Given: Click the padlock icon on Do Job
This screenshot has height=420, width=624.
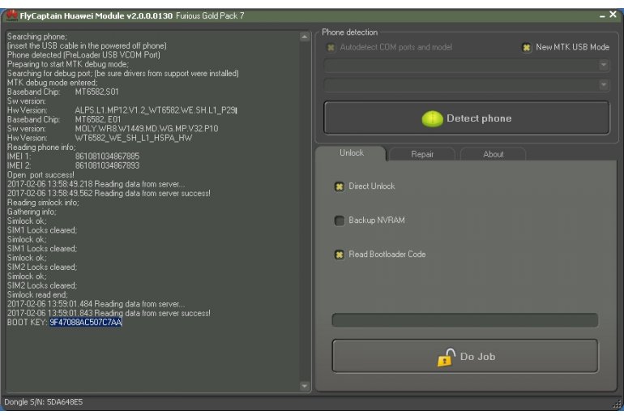Looking at the screenshot, I should (446, 357).
